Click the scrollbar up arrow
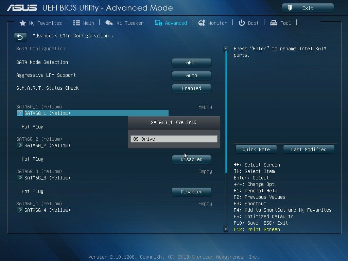 [x=226, y=48]
